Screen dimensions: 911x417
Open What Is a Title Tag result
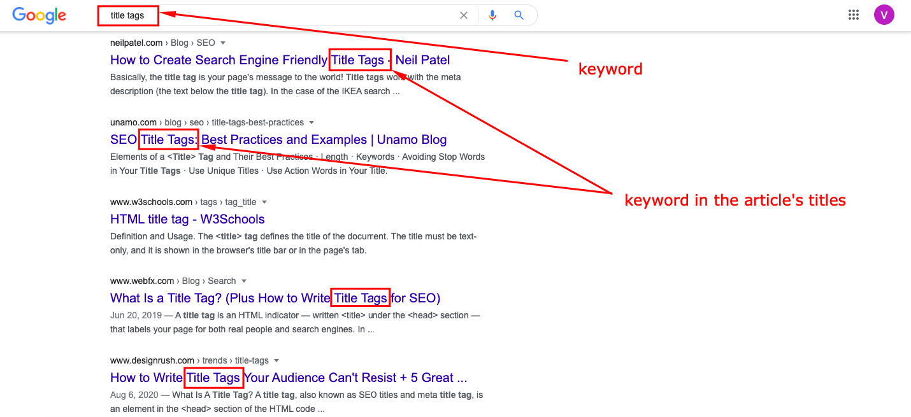(x=275, y=298)
